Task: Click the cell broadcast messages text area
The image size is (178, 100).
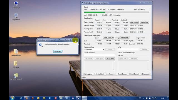Action: pyautogui.click(x=132, y=66)
